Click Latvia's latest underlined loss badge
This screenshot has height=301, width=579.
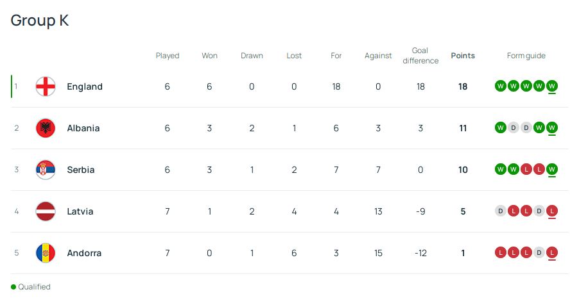point(552,211)
